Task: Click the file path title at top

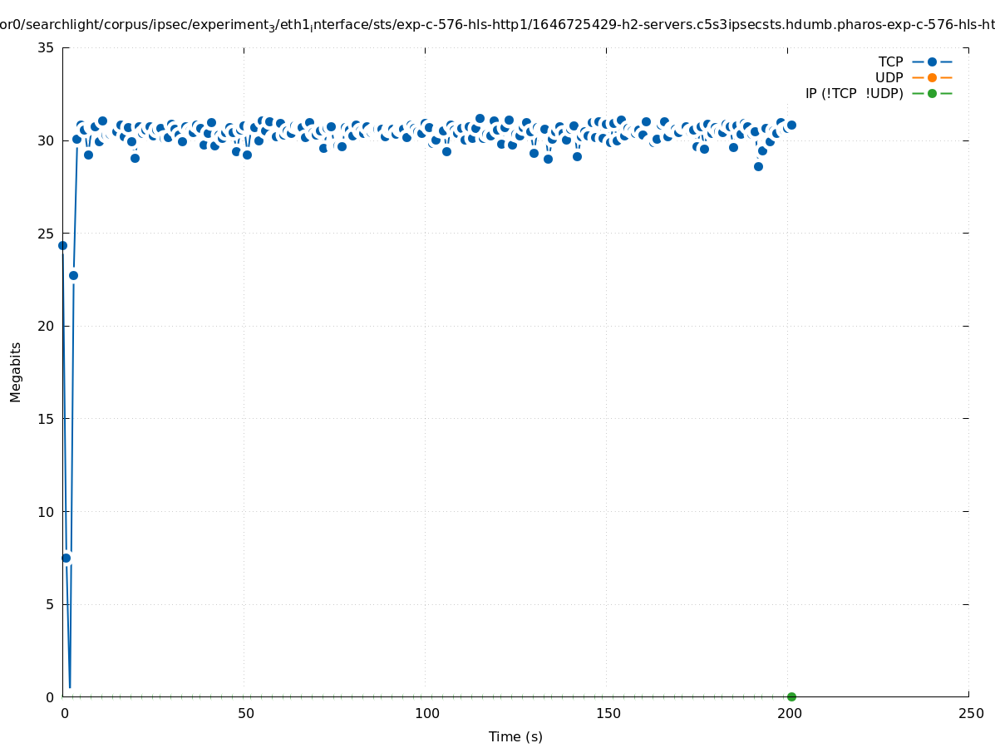Action: [497, 25]
